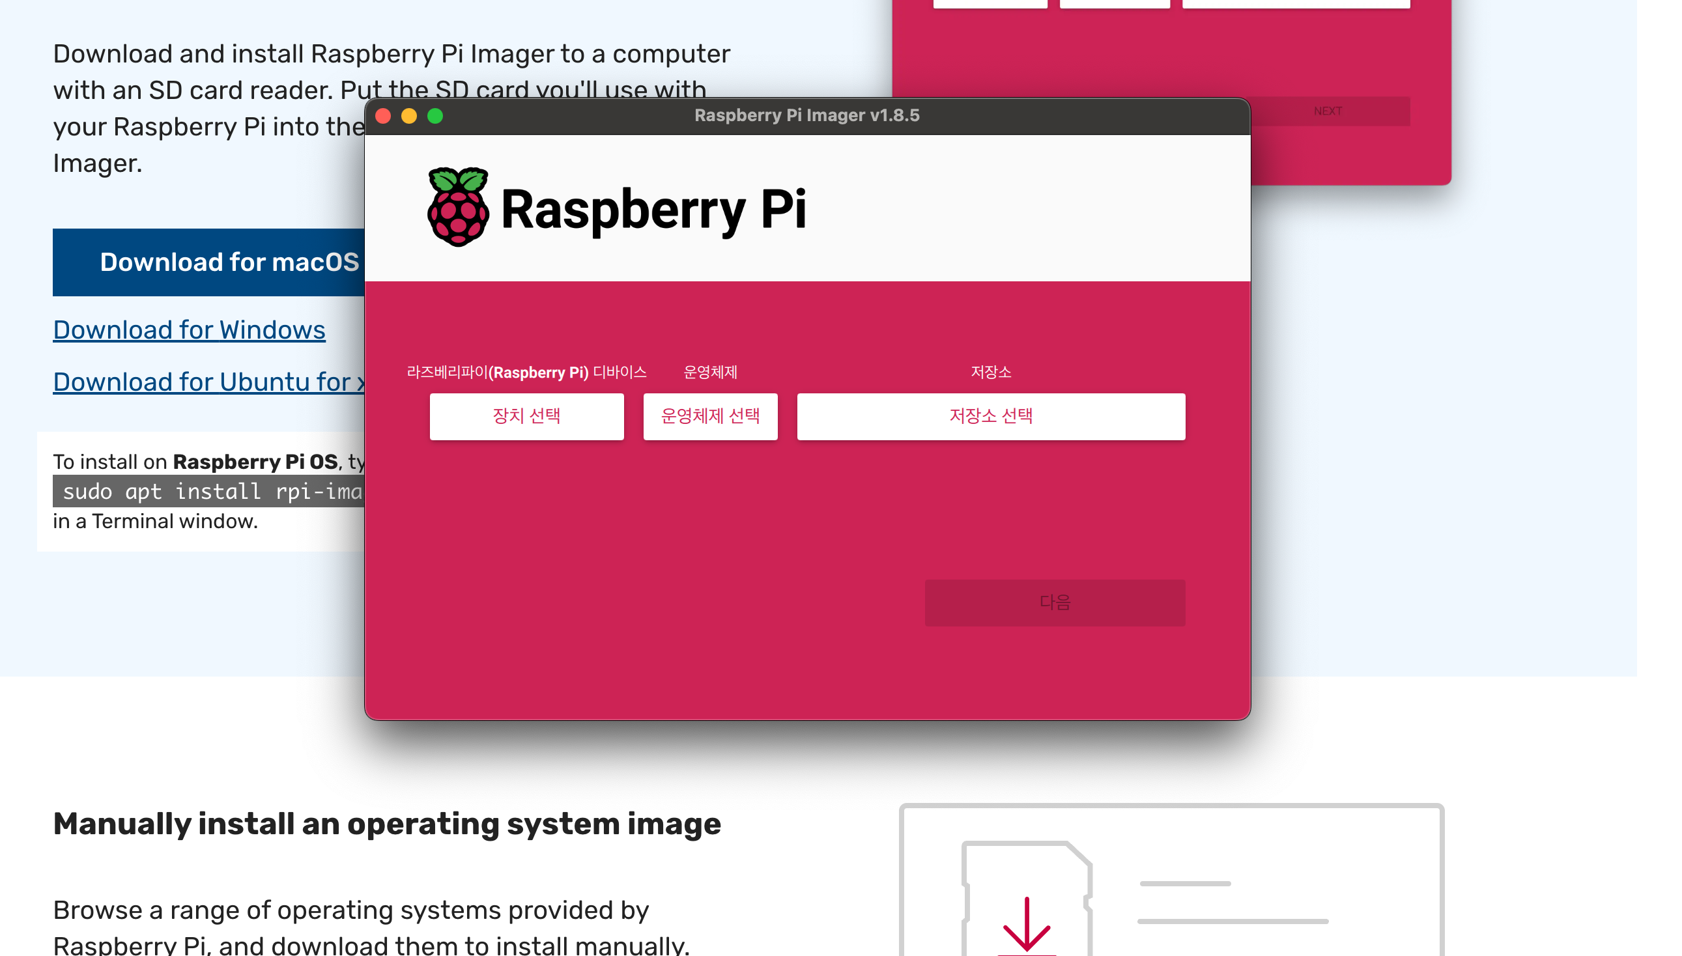
Task: Click the green zoom window button
Action: coord(435,116)
